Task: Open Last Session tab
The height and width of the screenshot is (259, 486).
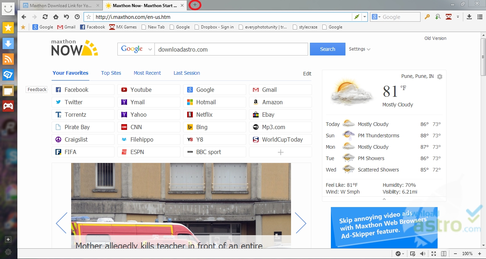Action: pyautogui.click(x=187, y=73)
